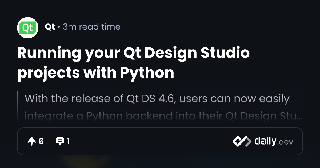Open the "Running your Qt Design Studio" headline

[x=133, y=53]
